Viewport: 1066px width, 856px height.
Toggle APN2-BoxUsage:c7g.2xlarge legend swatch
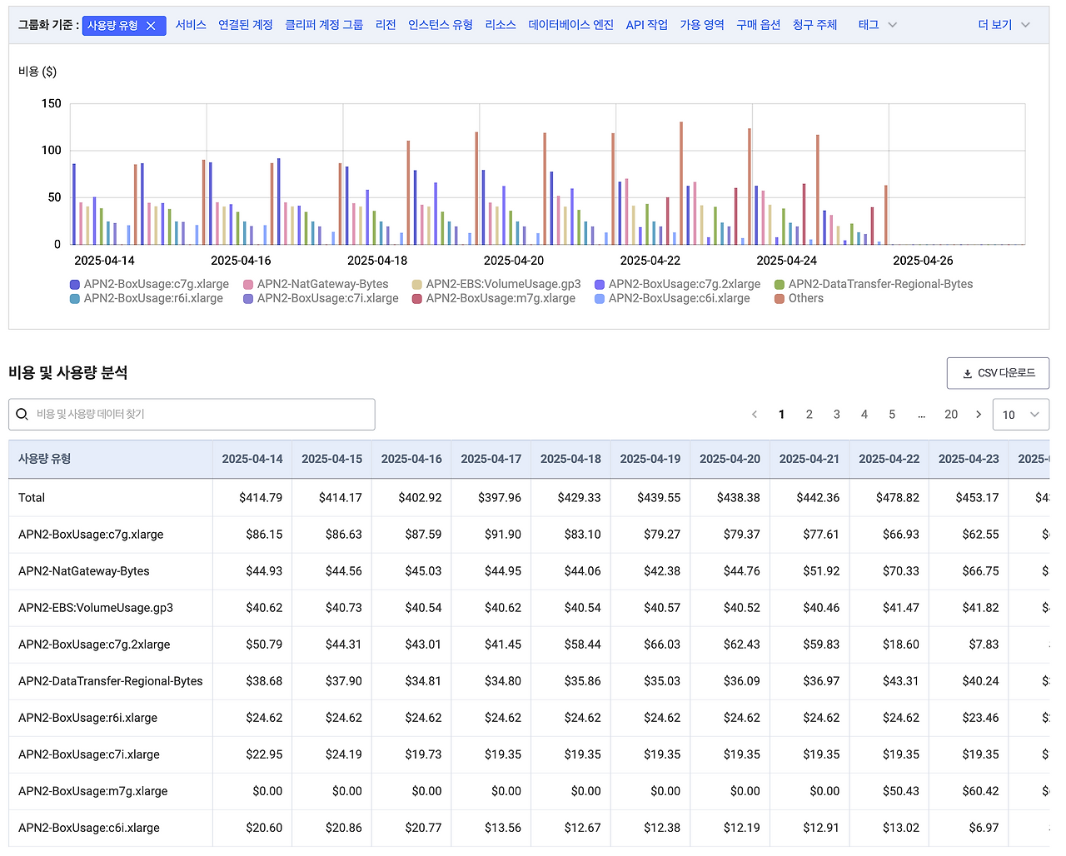pos(600,285)
